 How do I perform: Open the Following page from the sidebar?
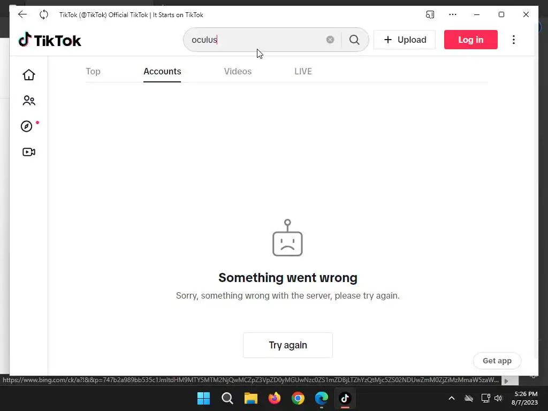pos(29,101)
